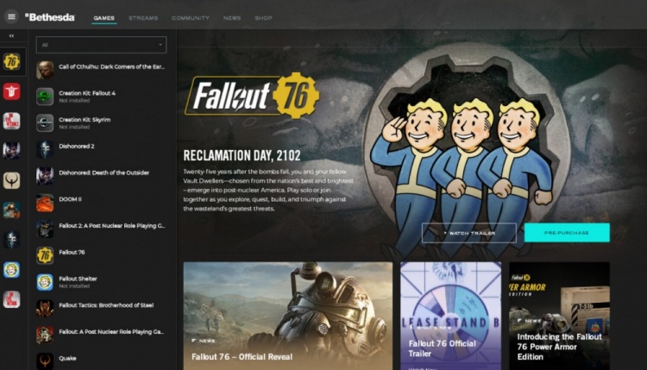Select "Fallout 2: A Post Nuclear Role Playing G..." entry
Screen dimensions: 647x370
101,229
